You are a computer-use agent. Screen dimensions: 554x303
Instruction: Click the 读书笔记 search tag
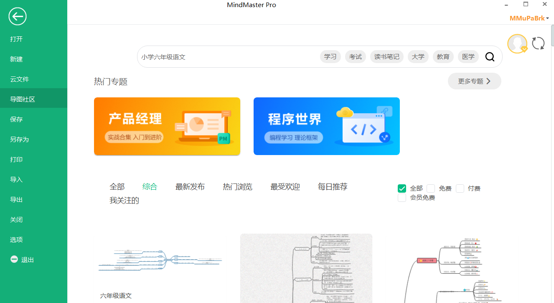[x=387, y=57]
